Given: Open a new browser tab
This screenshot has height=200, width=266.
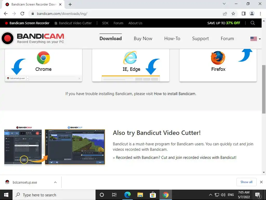Looking at the screenshot, I should point(70,4).
